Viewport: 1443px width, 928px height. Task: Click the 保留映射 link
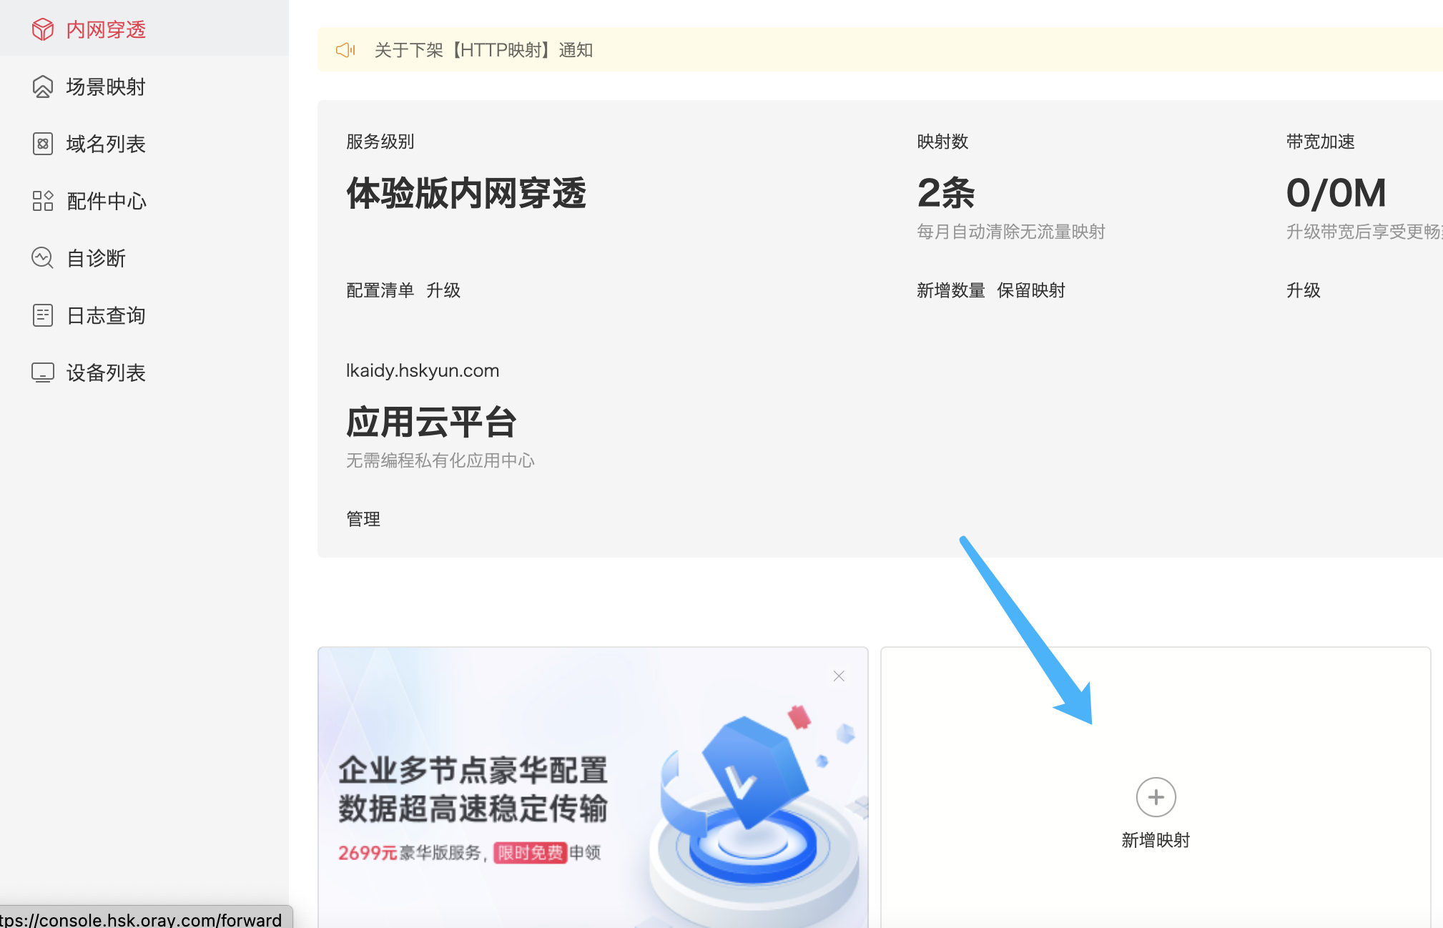tap(1031, 290)
